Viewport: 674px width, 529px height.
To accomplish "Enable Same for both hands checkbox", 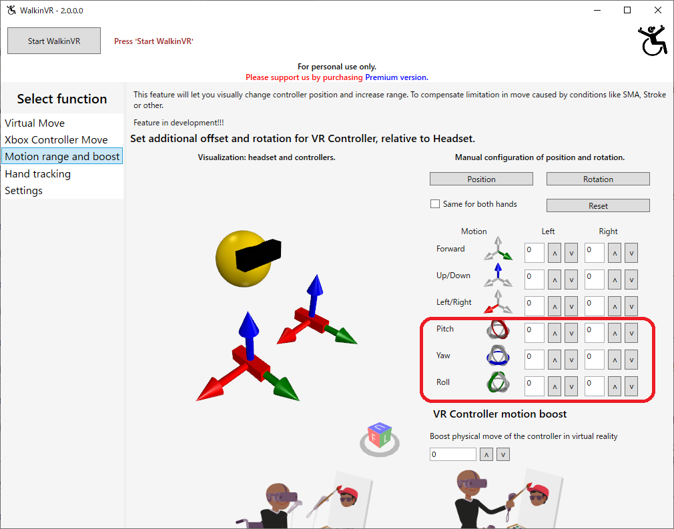I will click(x=435, y=203).
